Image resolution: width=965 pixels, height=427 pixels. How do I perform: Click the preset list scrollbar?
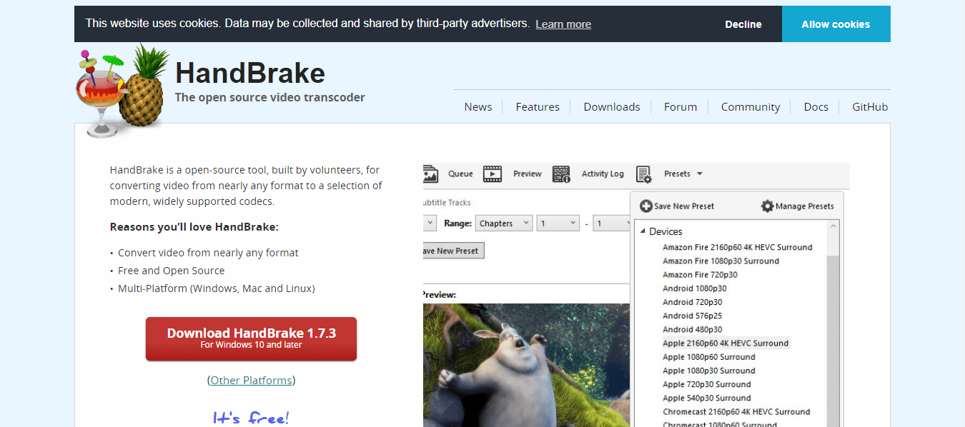[x=833, y=323]
